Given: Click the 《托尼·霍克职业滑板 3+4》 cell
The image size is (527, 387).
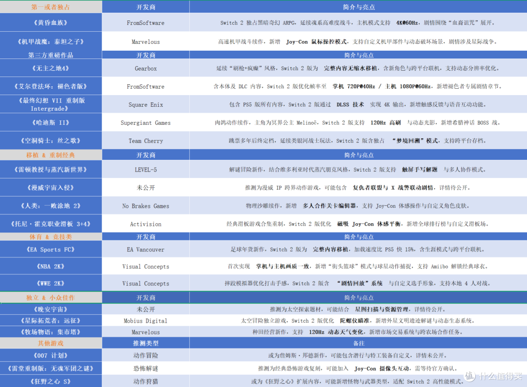Looking at the screenshot, I should pos(51,224).
